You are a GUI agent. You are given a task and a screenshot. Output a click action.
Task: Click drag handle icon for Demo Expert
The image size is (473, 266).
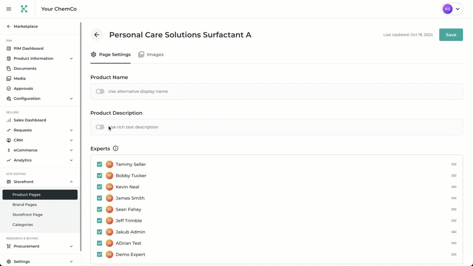[x=454, y=254]
